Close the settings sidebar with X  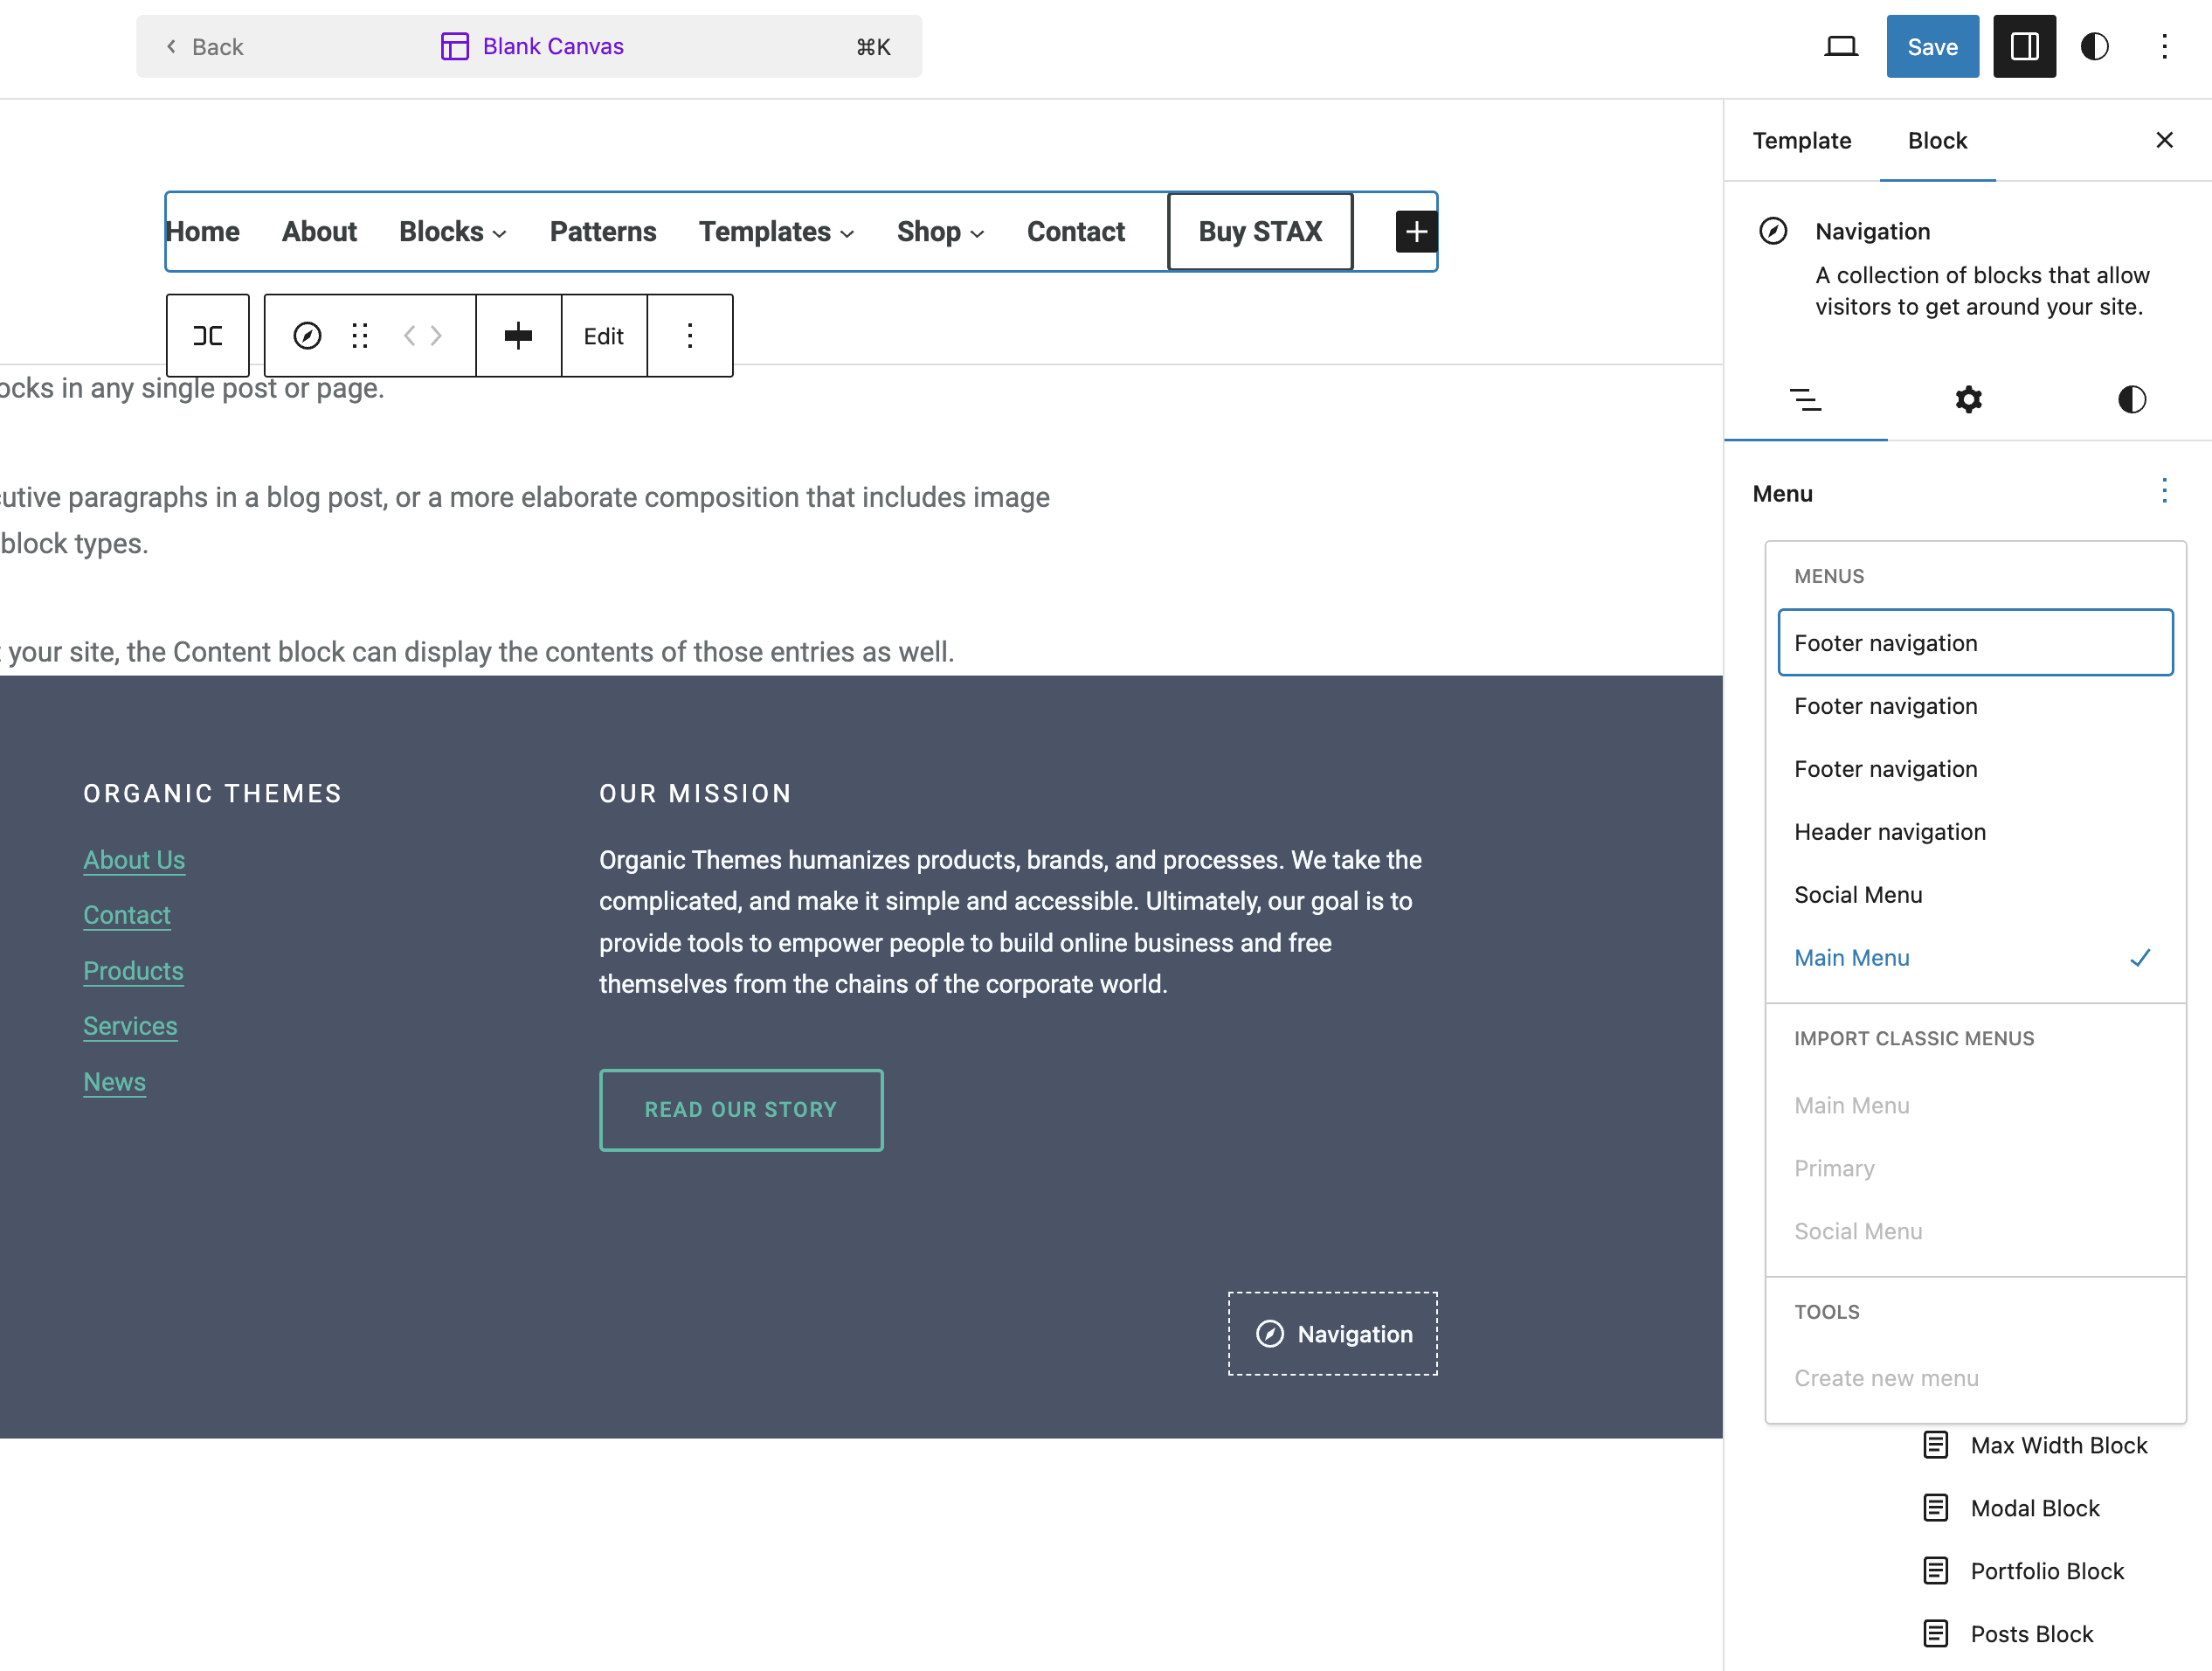tap(2164, 140)
